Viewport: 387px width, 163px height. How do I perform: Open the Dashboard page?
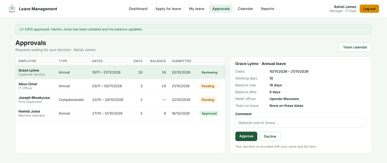138,9
